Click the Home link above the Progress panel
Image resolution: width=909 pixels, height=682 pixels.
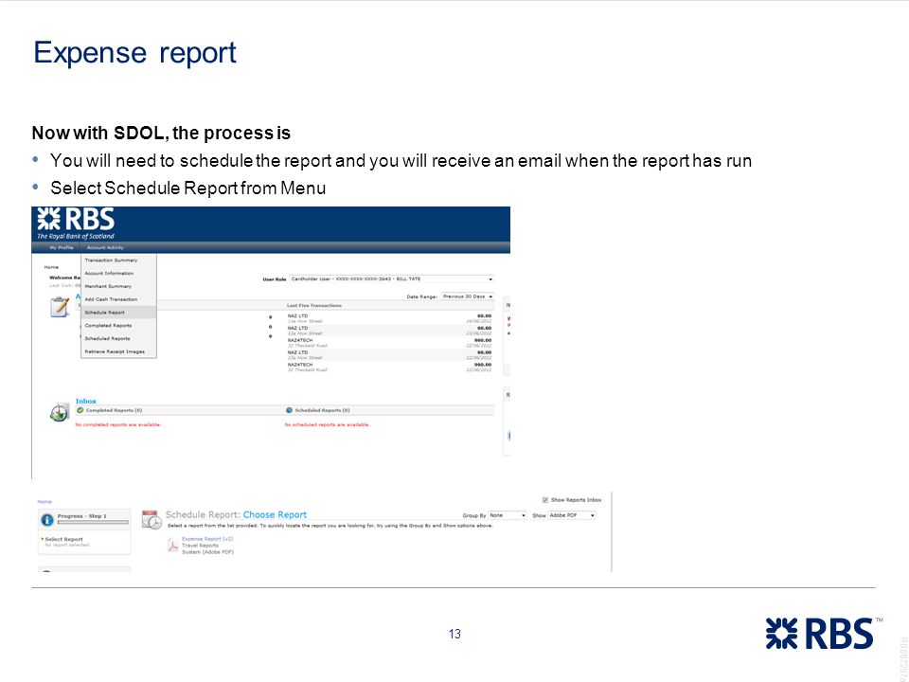45,502
